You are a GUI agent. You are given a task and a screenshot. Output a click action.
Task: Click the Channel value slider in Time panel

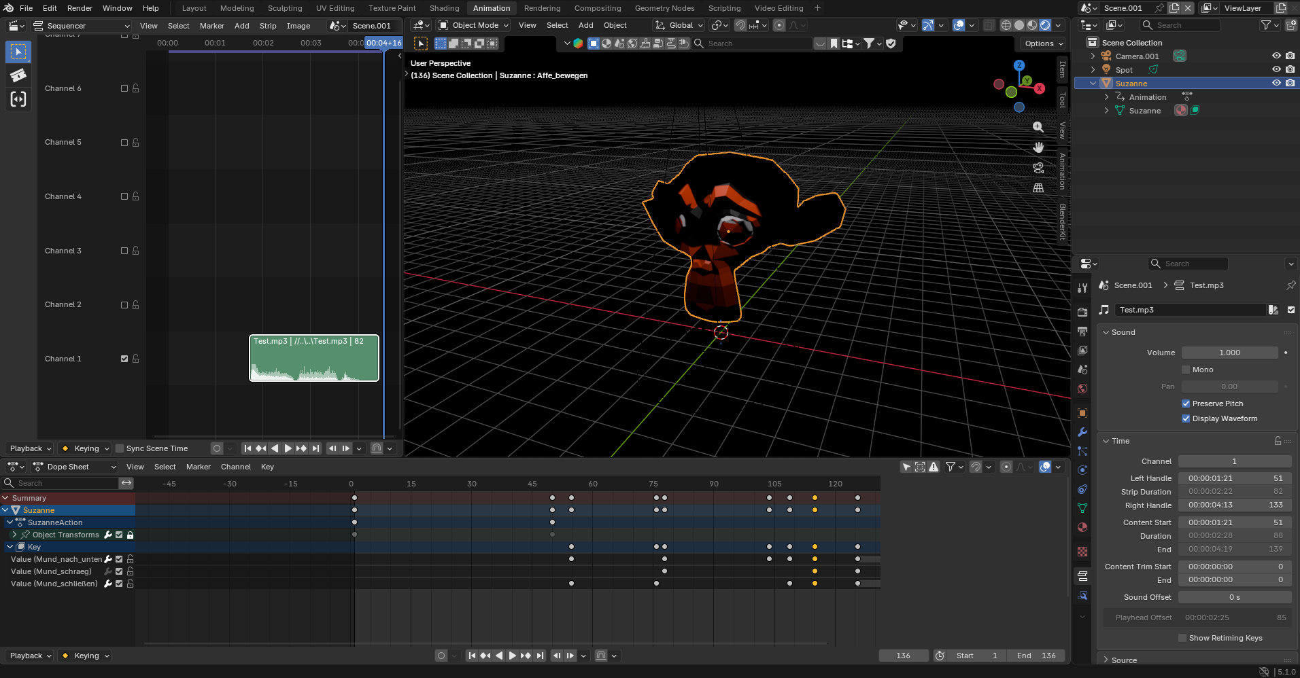[x=1234, y=461]
